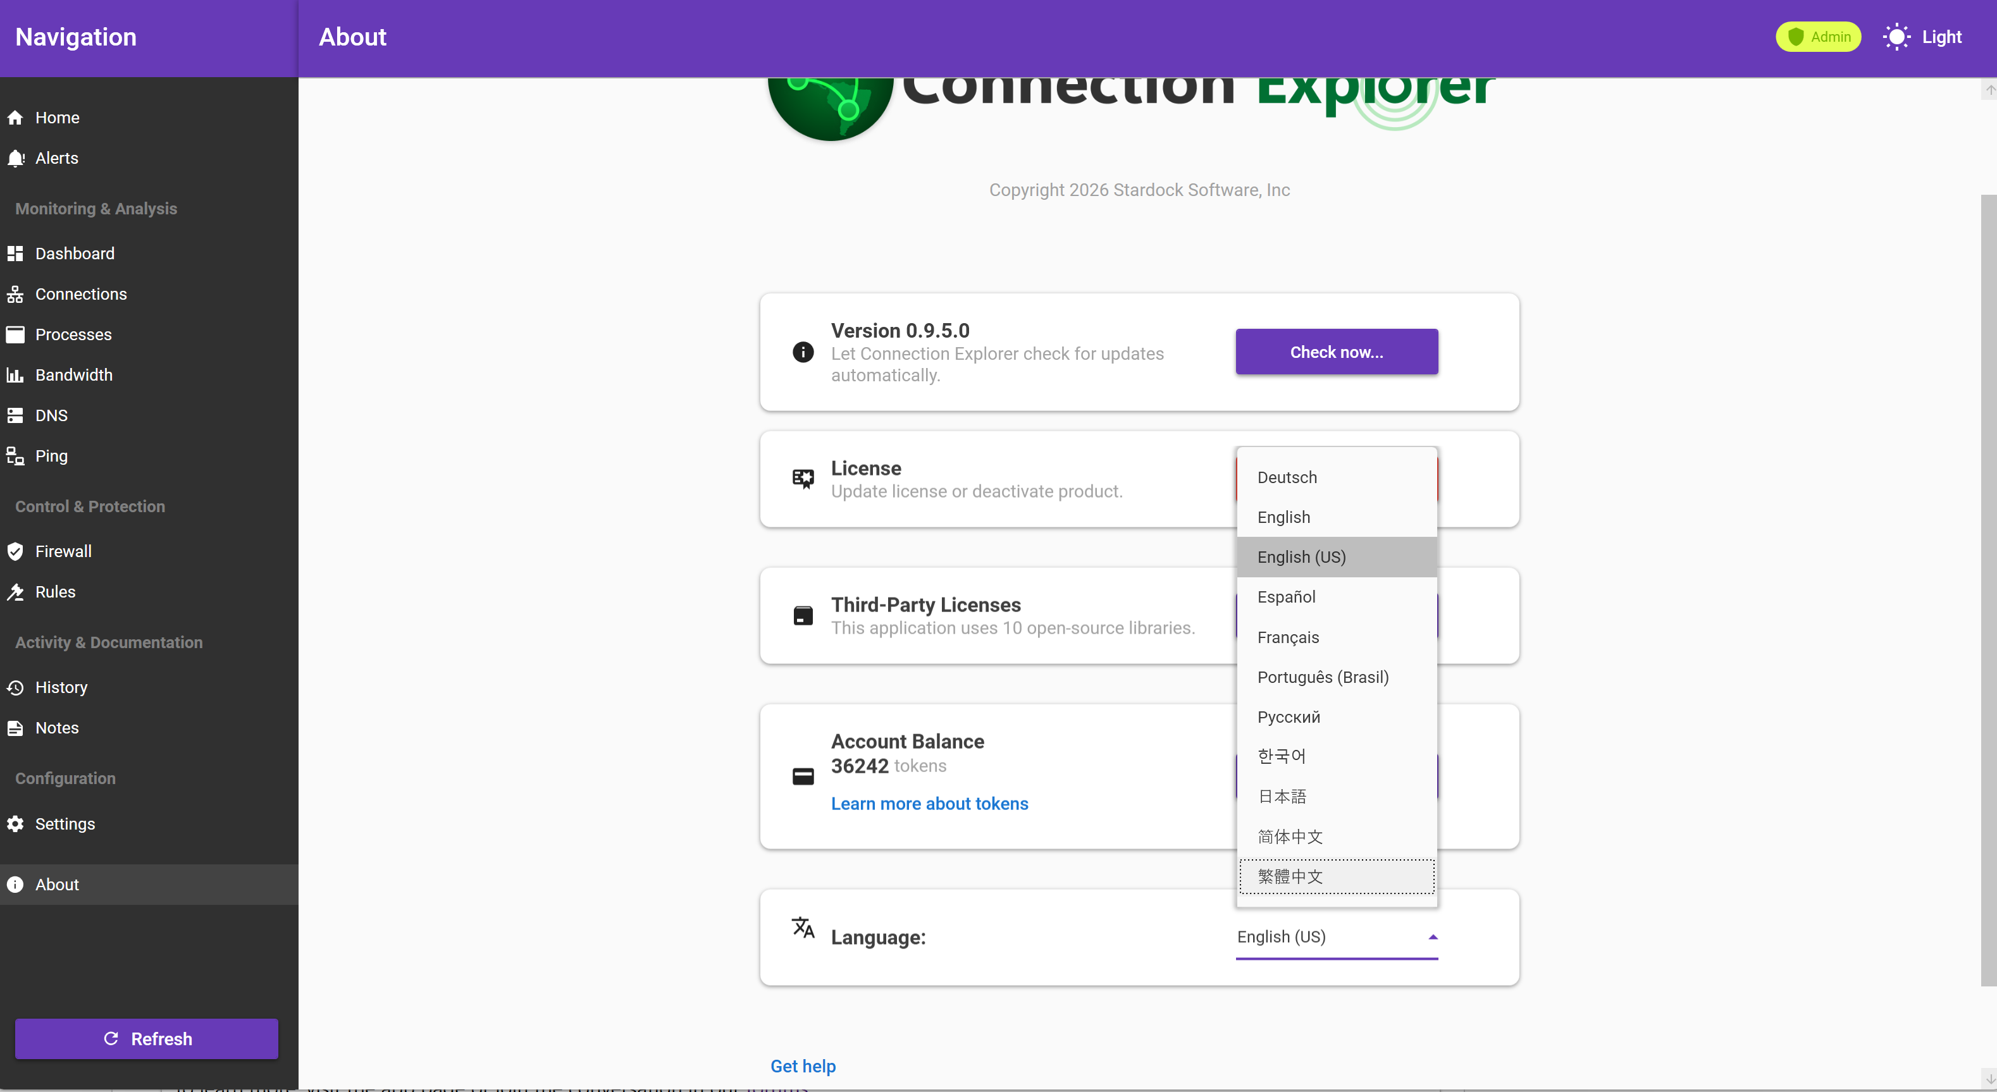Click the Refresh button in sidebar
Screen dimensions: 1997x1092
147,1038
